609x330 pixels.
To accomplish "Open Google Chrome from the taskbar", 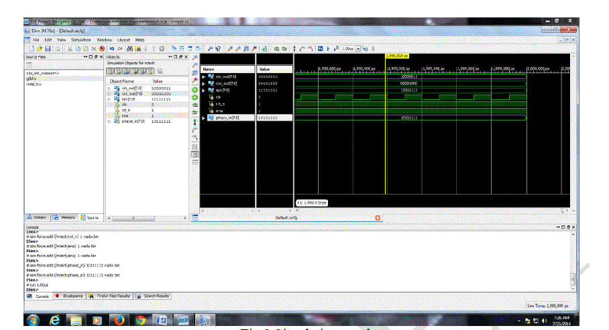I will pyautogui.click(x=140, y=320).
